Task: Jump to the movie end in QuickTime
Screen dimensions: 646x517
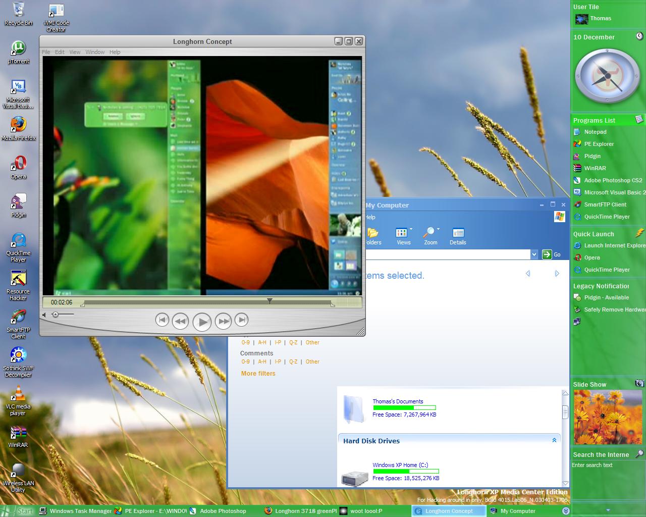Action: [x=242, y=320]
